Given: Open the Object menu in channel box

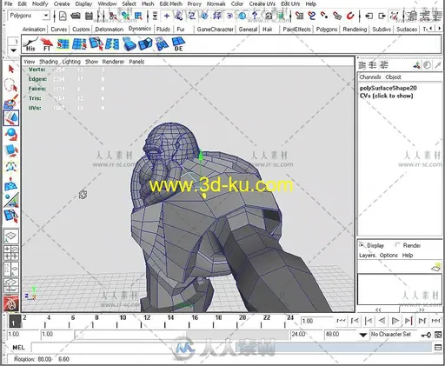Looking at the screenshot, I should (x=393, y=77).
